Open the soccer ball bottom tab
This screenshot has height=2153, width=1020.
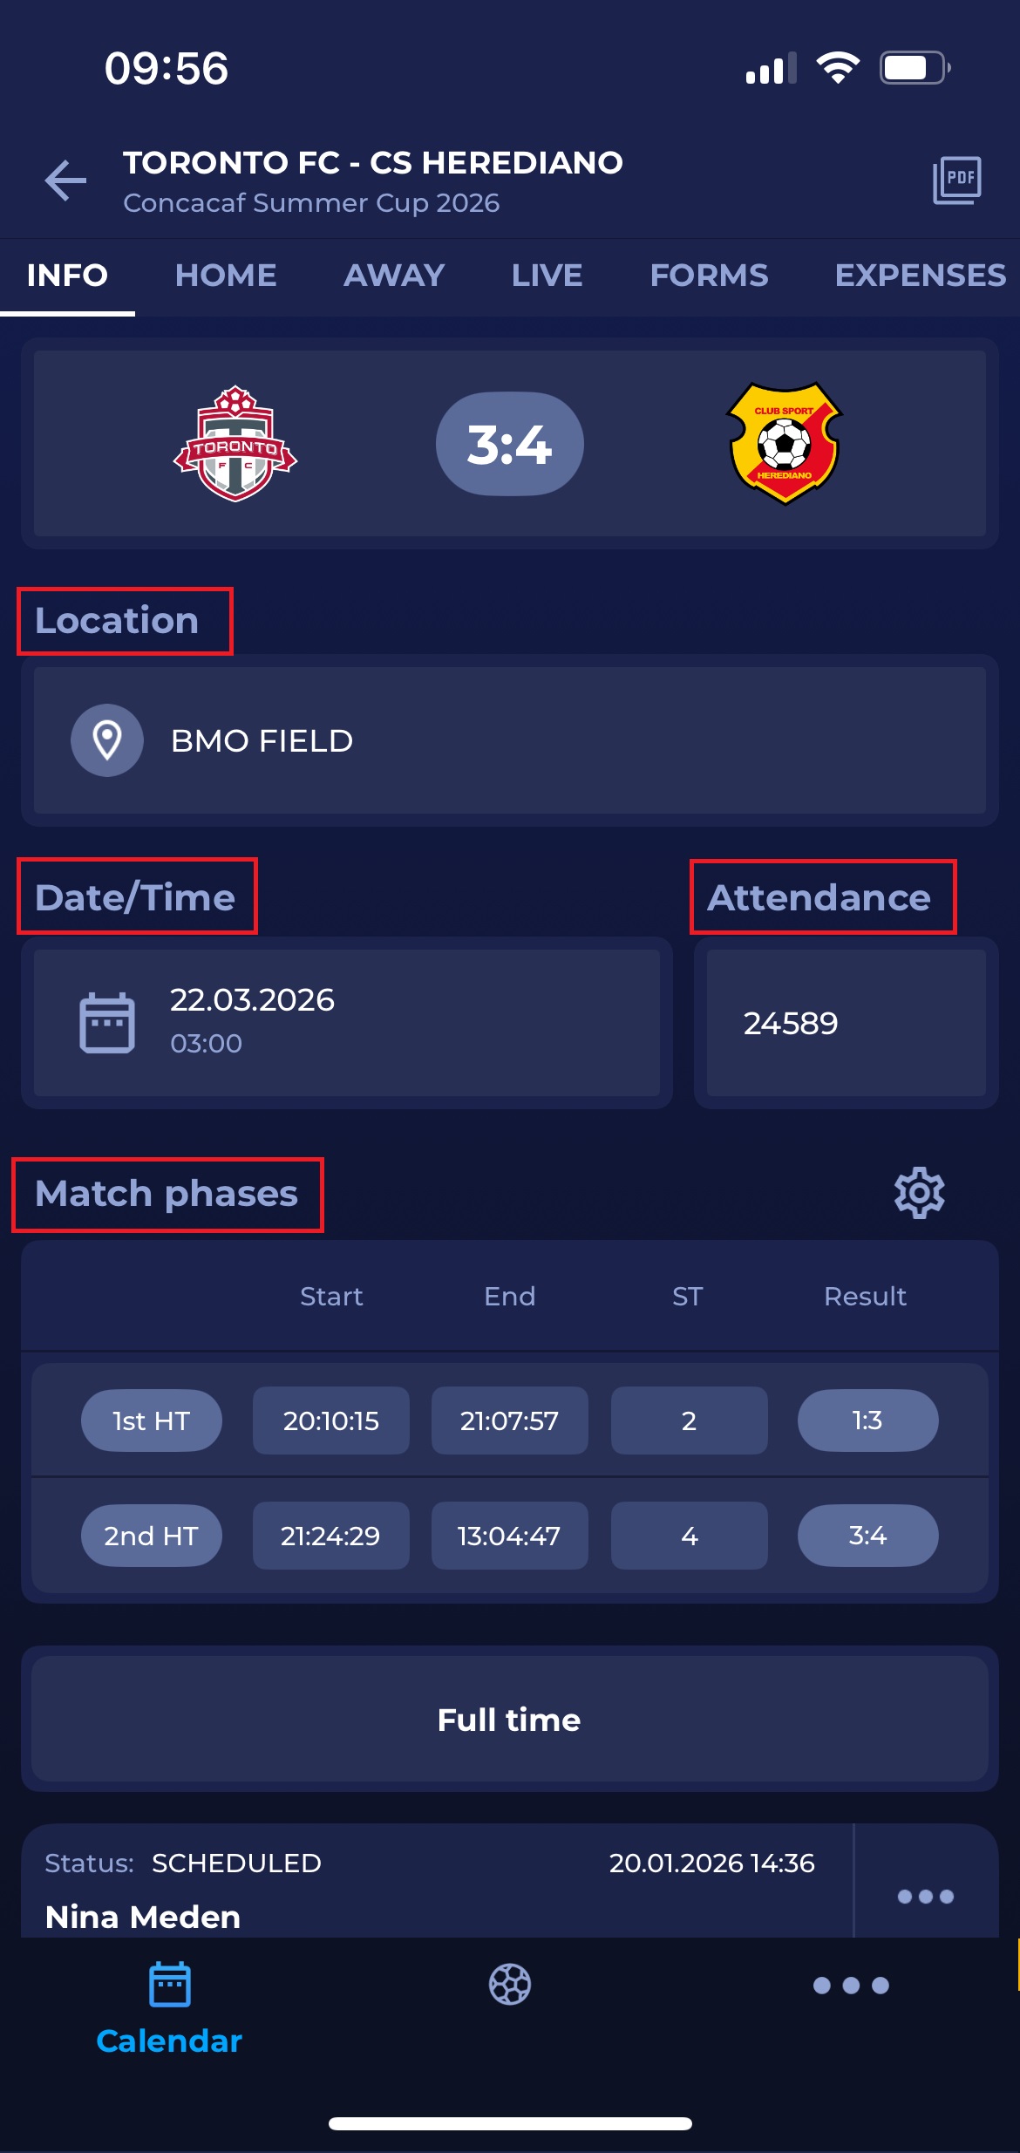click(x=510, y=1985)
